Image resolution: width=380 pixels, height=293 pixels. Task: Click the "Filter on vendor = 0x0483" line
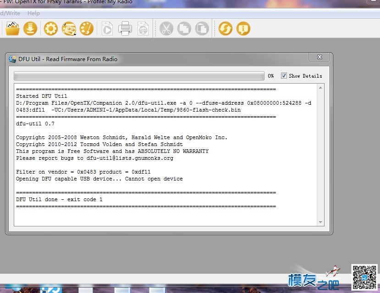(83, 172)
